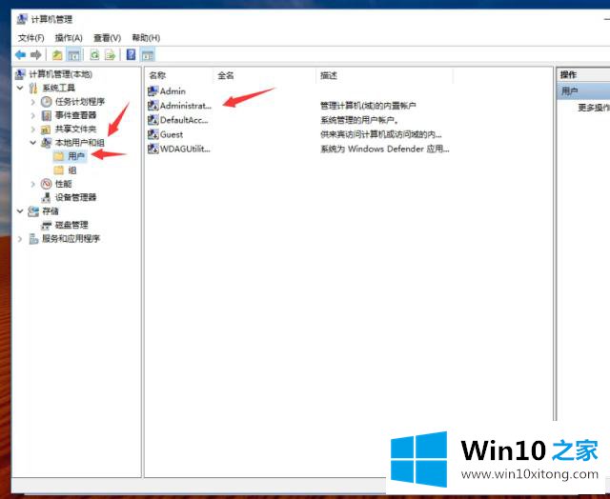Viewport: 610px width, 499px height.
Task: Click the 服务和应用程序 icon
Action: point(34,239)
